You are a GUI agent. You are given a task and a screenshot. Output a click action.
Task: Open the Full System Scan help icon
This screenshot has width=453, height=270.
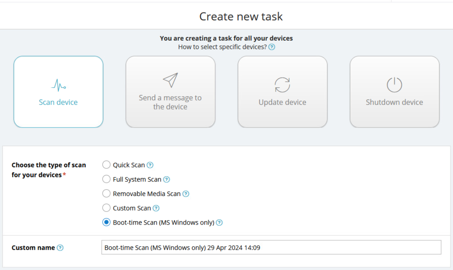167,179
